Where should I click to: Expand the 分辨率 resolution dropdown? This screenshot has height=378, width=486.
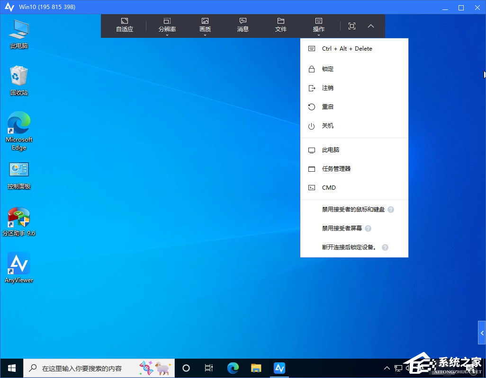(167, 26)
